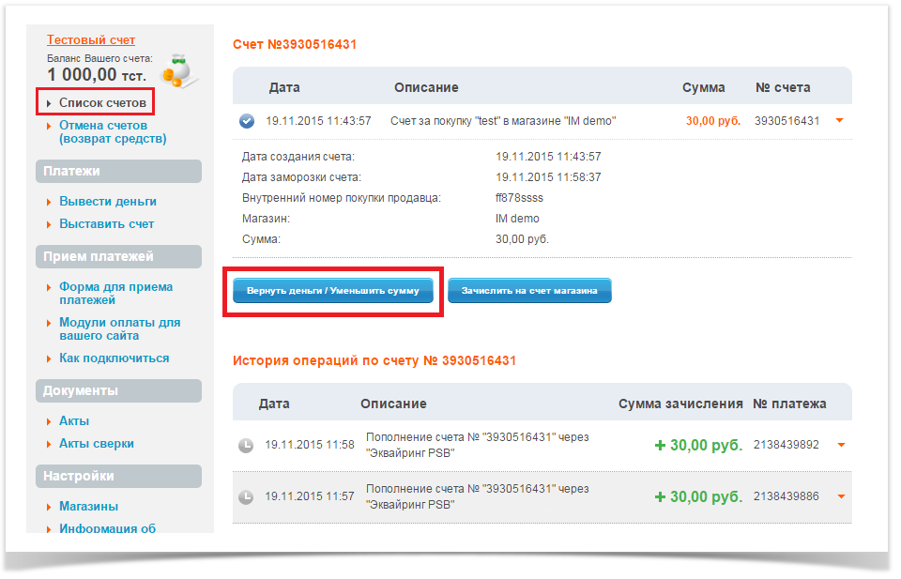The width and height of the screenshot is (901, 579).
Task: Go to Вывести деньги
Action: pyautogui.click(x=108, y=202)
